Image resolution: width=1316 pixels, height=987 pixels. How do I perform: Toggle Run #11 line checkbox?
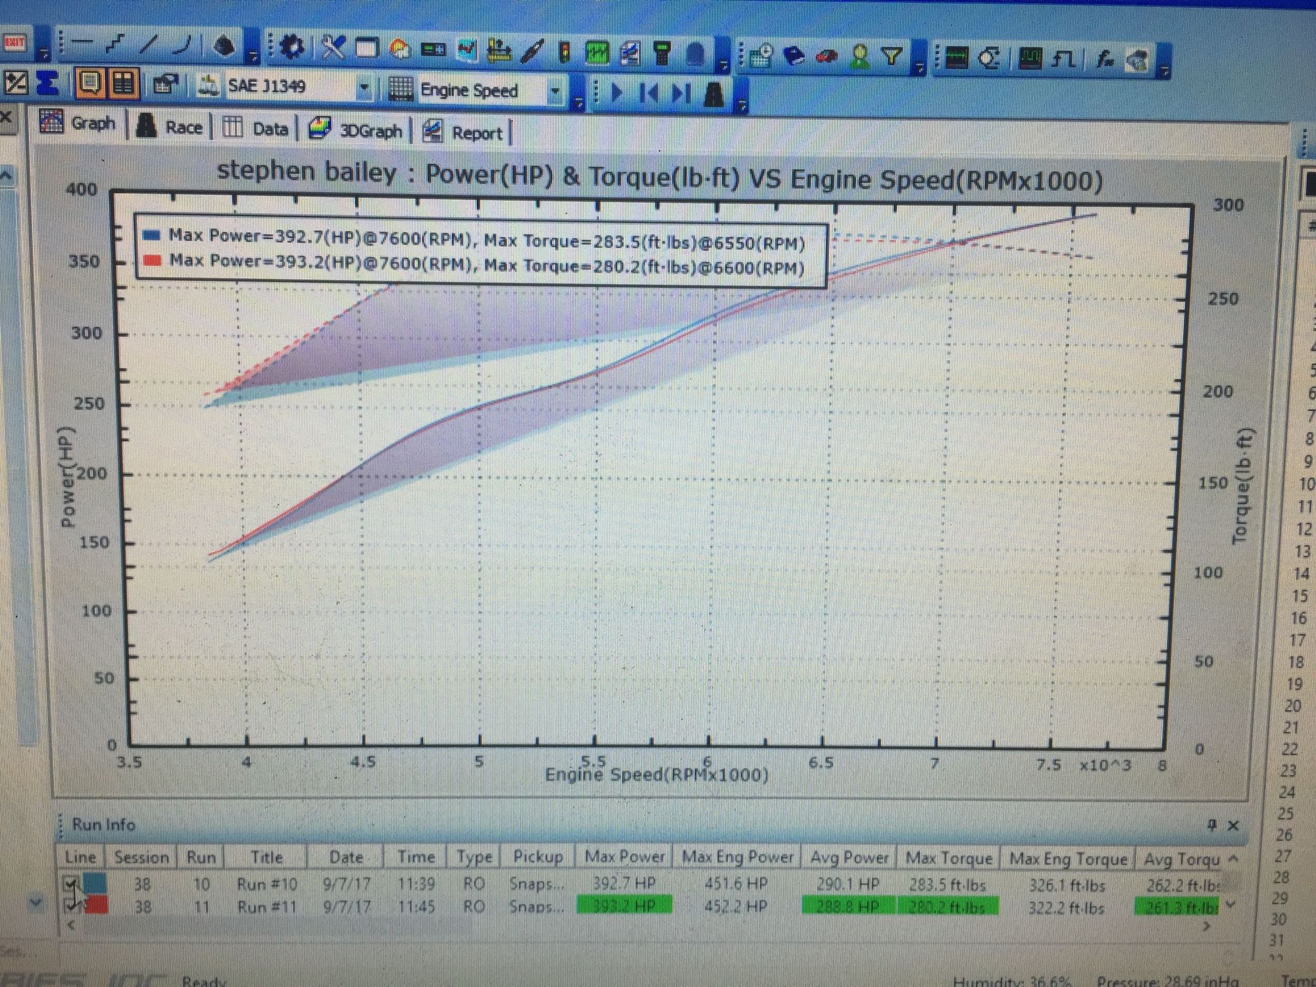(x=70, y=906)
